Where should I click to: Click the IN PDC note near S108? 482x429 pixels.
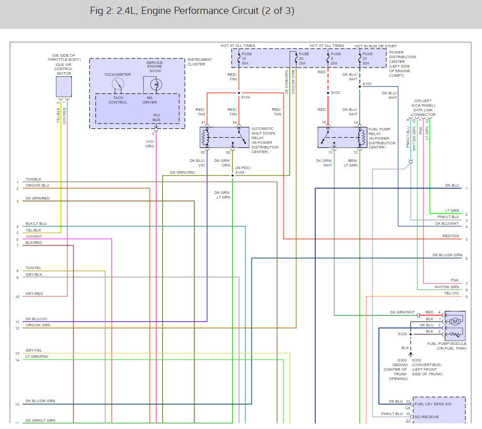pos(243,168)
